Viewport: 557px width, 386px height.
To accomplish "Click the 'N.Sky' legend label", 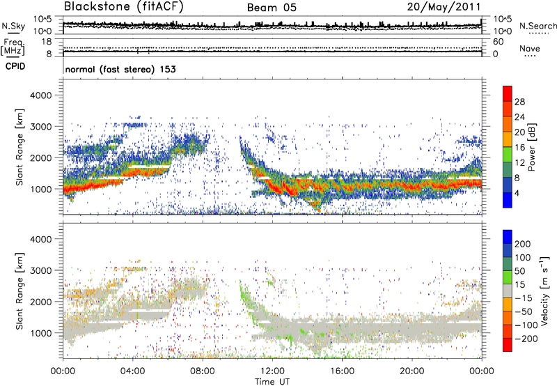I will 13,26.
